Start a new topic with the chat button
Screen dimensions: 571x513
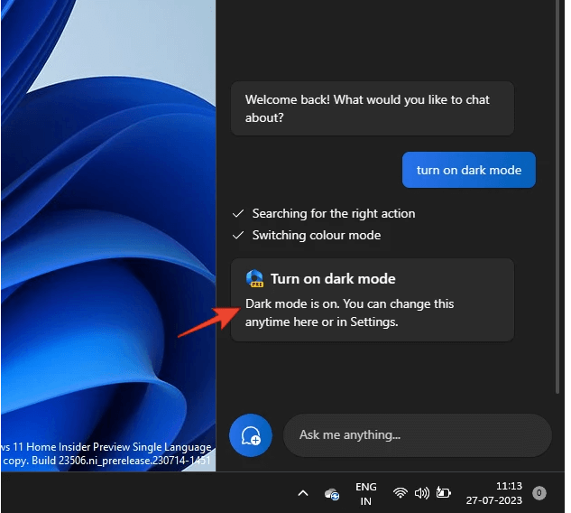click(251, 435)
